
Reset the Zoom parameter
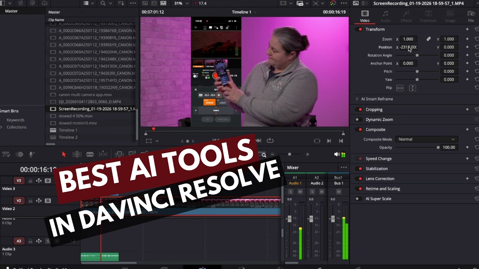click(x=476, y=39)
